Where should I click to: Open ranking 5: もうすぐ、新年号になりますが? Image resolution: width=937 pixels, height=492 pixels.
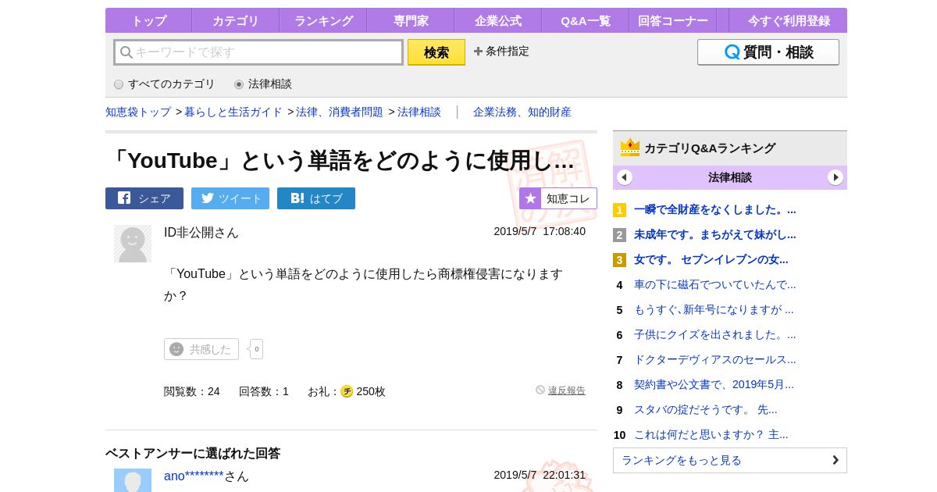(x=714, y=309)
